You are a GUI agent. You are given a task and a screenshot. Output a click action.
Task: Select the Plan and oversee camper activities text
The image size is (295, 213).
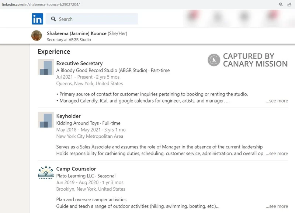pos(91,199)
